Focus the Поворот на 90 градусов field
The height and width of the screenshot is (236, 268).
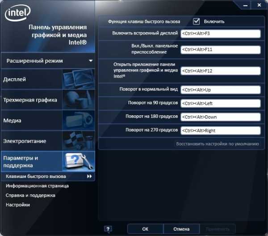click(x=220, y=103)
